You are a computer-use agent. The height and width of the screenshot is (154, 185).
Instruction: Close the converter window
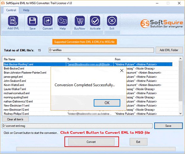click(179, 3)
